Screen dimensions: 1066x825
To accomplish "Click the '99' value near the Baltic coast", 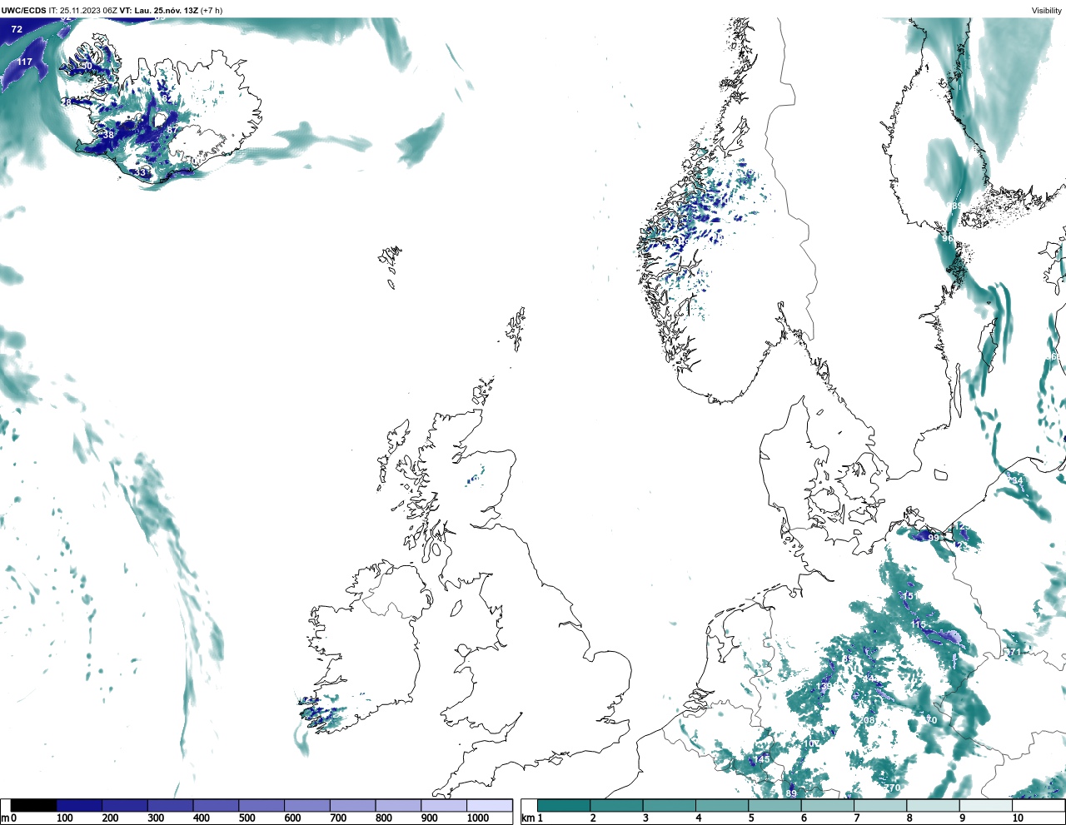I will 934,538.
